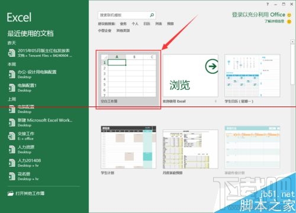Create a new 空白工作簿 blank workbook

tap(128, 79)
